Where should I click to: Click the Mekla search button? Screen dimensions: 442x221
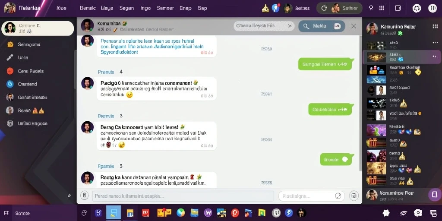coord(322,26)
